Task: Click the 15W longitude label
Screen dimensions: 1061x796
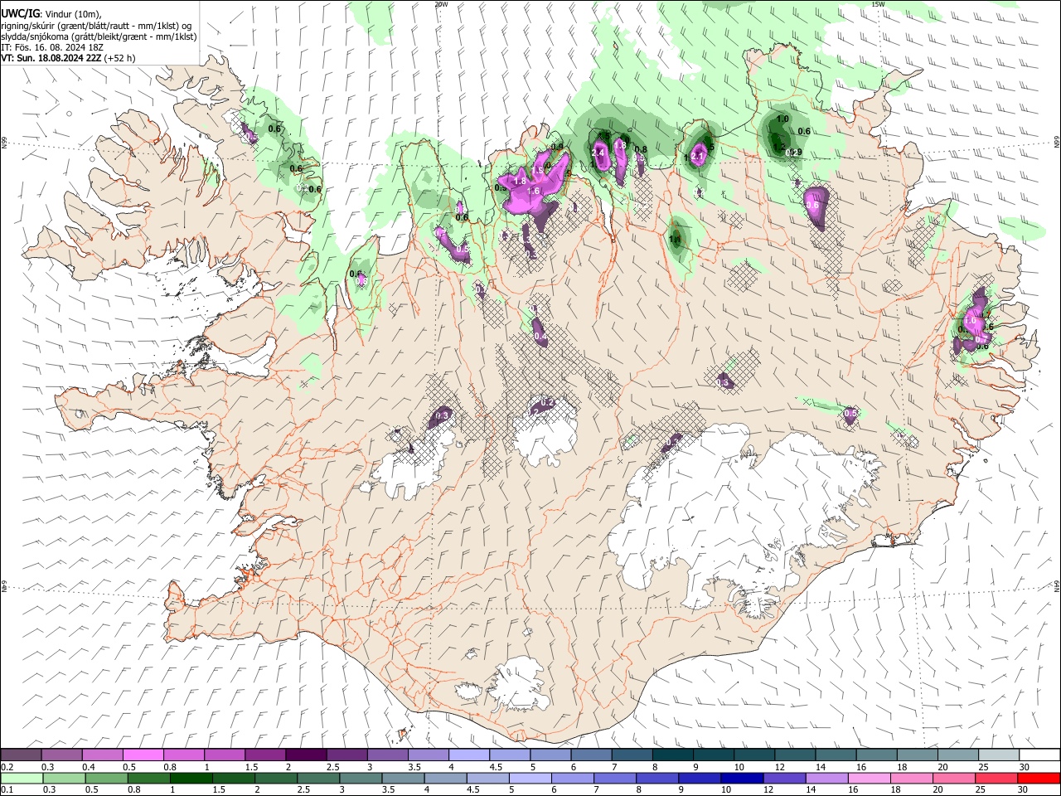Action: pyautogui.click(x=878, y=4)
